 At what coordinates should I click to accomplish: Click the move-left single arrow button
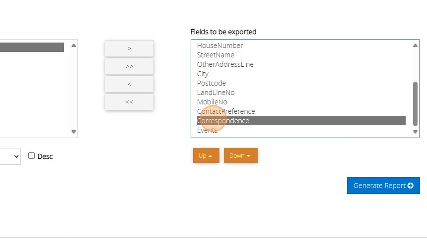pyautogui.click(x=129, y=84)
